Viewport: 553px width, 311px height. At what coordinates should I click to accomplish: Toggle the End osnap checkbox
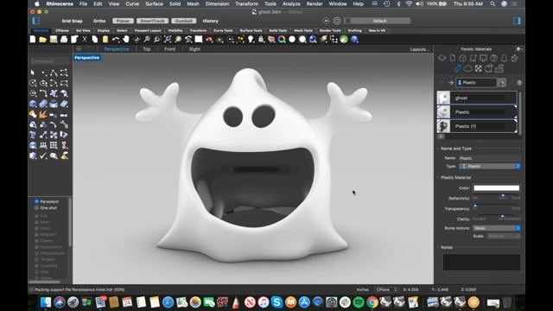[36, 216]
